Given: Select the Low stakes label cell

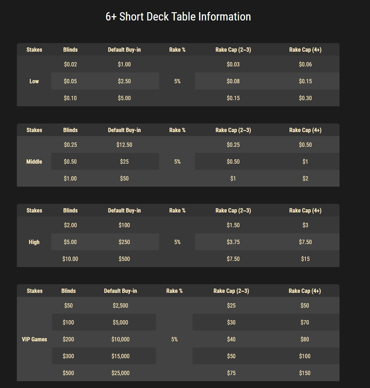Looking at the screenshot, I should click(x=34, y=81).
